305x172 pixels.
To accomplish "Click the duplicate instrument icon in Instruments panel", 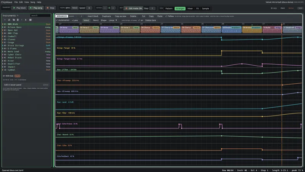I will click(x=13, y=20).
